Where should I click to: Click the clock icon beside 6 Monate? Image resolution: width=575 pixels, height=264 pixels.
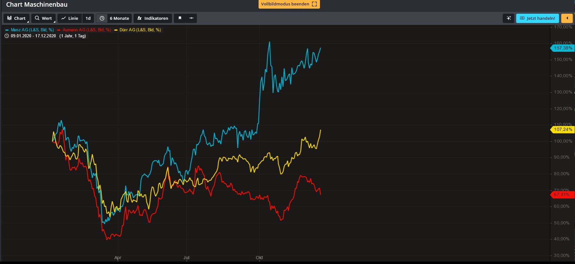[x=102, y=18]
